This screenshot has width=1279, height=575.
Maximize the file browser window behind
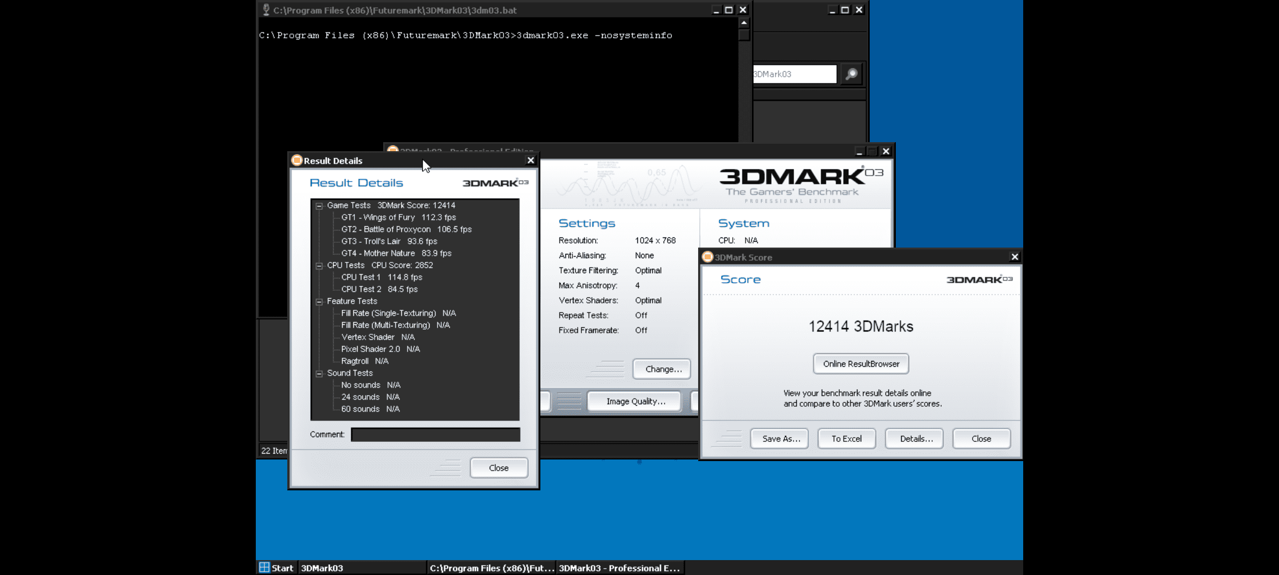pos(845,10)
